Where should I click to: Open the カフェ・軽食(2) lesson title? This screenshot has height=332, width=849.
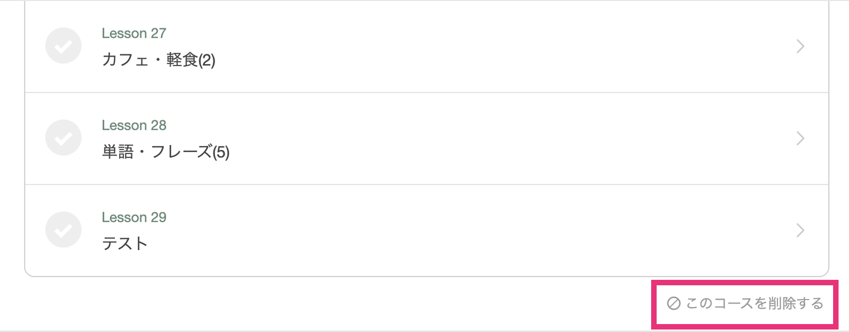click(158, 60)
